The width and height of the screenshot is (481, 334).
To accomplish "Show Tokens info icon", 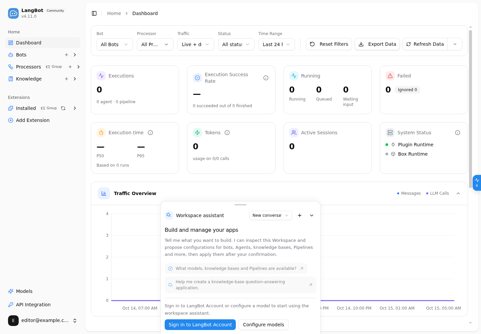I will pyautogui.click(x=227, y=133).
